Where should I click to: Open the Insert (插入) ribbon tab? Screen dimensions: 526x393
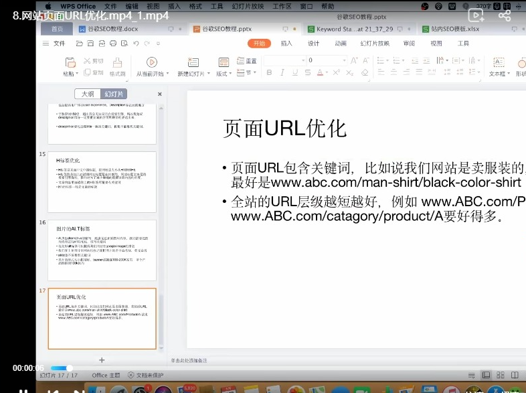coord(286,44)
